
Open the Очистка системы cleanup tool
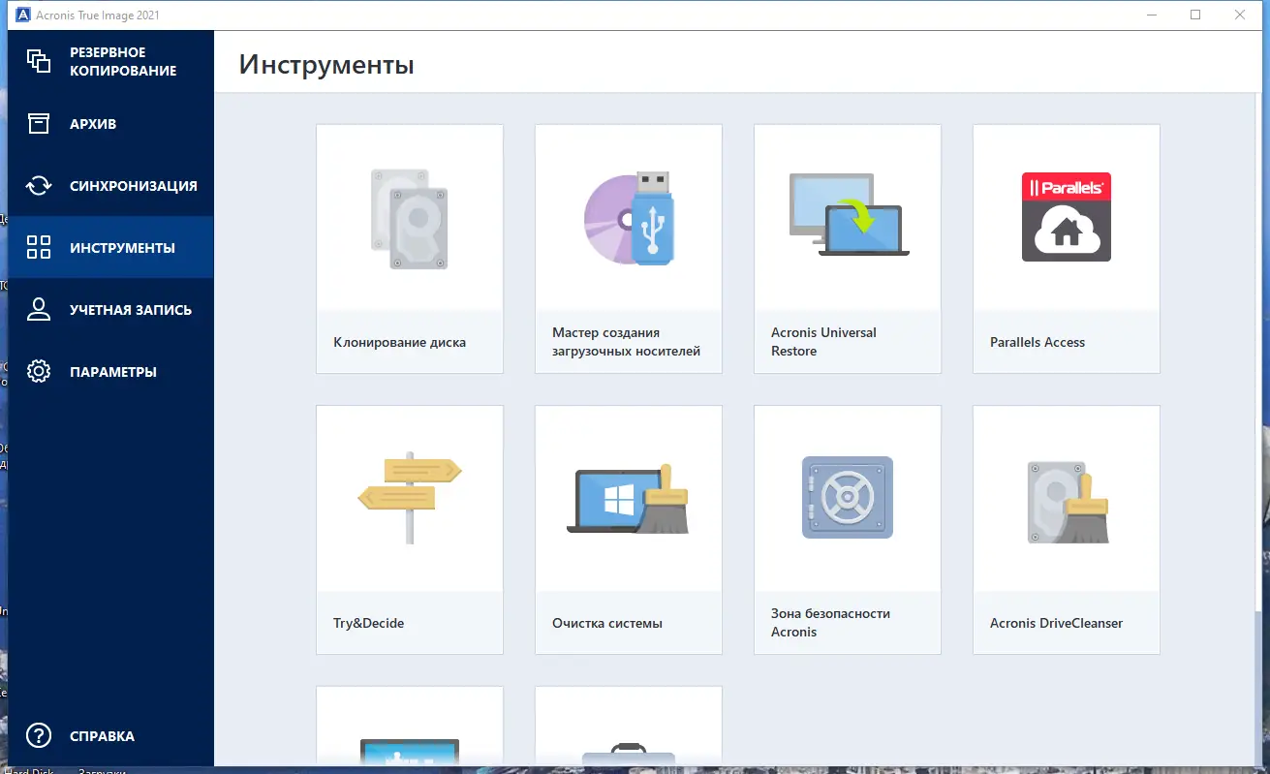click(x=628, y=498)
